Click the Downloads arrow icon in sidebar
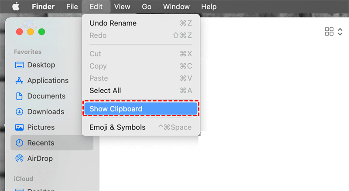This screenshot has width=349, height=191. click(x=19, y=112)
